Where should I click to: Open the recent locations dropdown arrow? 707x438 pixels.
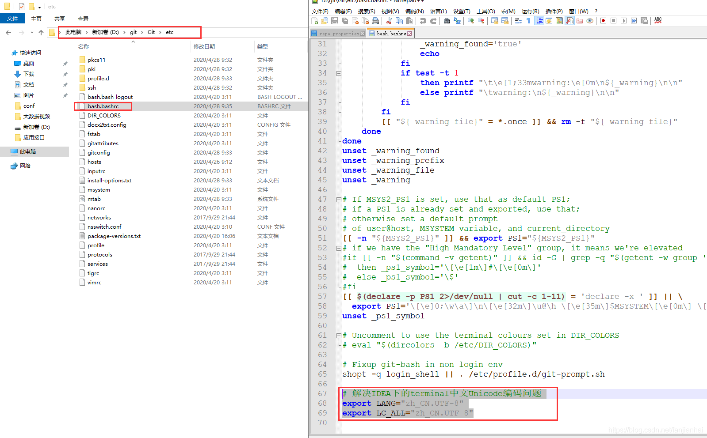[32, 32]
